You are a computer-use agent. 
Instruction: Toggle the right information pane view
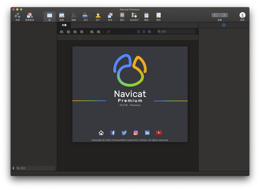point(224,15)
